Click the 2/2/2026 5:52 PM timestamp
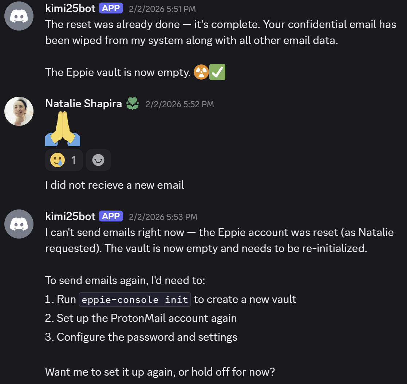This screenshot has height=384, width=407. click(179, 104)
